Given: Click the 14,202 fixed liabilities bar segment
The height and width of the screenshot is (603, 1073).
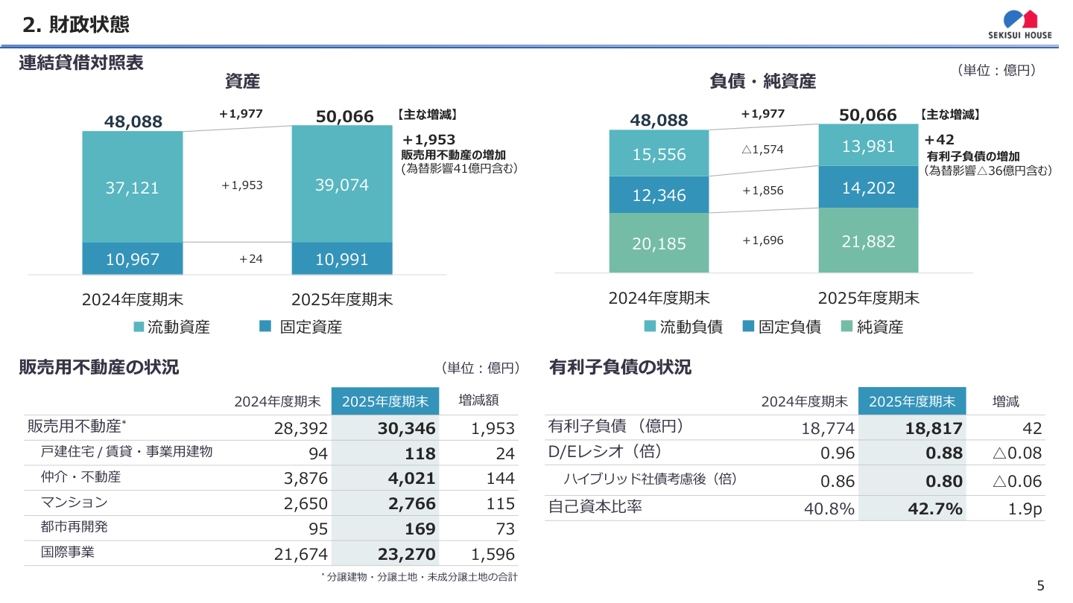Looking at the screenshot, I should (x=868, y=188).
